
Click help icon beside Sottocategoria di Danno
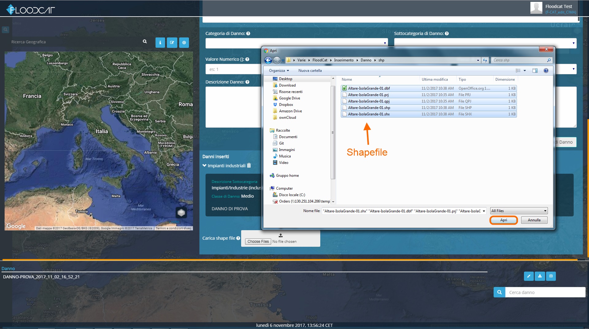447,33
